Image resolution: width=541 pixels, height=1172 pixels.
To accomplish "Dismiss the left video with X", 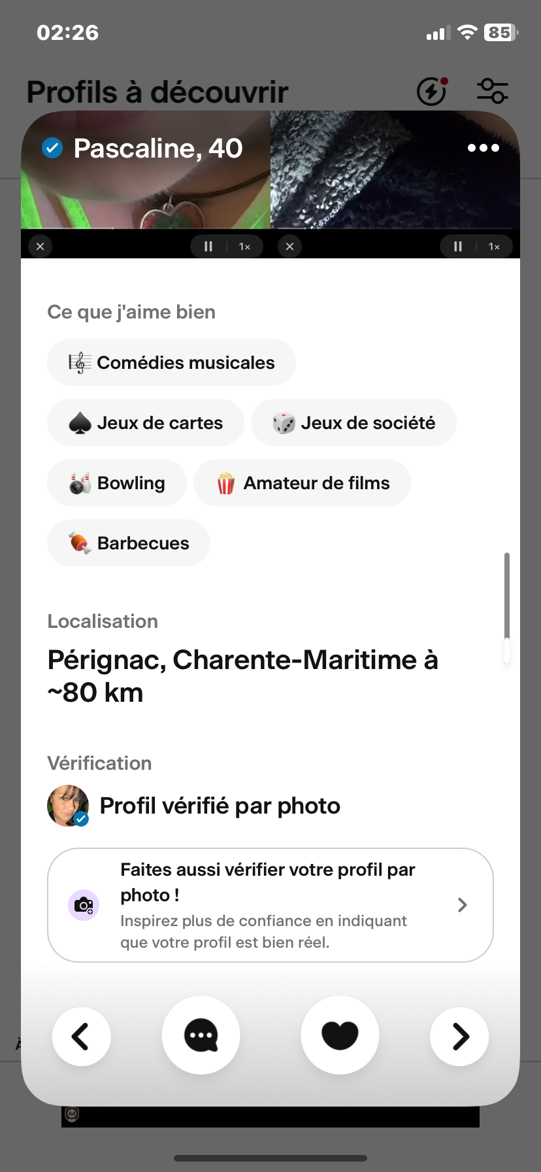I will [40, 247].
